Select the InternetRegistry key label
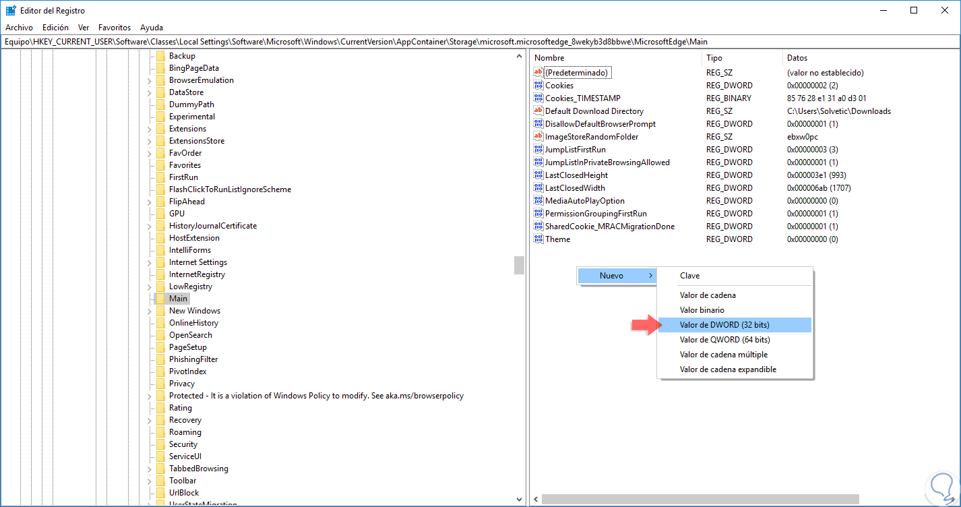 [197, 274]
